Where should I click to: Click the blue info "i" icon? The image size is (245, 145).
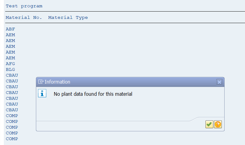pyautogui.click(x=42, y=93)
